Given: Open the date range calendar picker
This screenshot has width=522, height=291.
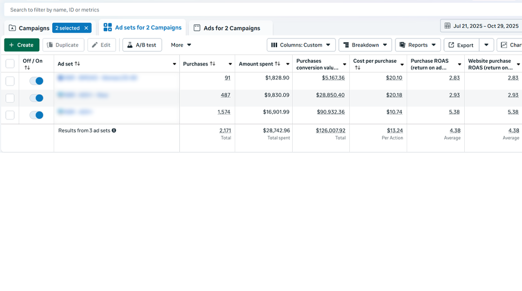Looking at the screenshot, I should point(481,26).
